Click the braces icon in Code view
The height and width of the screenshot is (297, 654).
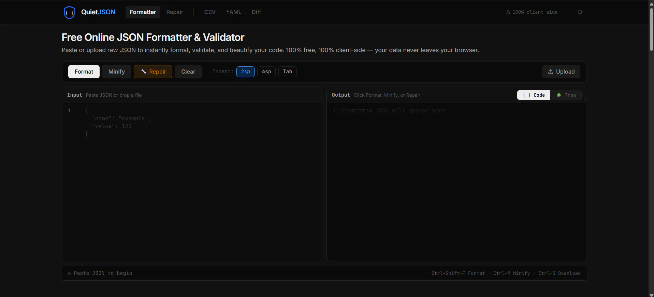526,95
